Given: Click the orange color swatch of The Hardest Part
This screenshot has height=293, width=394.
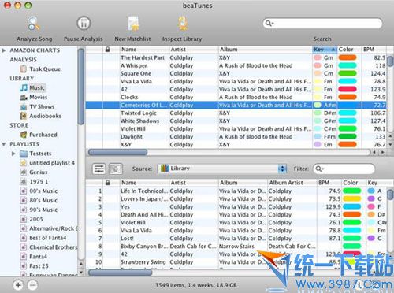Looking at the screenshot, I should click(x=348, y=57).
